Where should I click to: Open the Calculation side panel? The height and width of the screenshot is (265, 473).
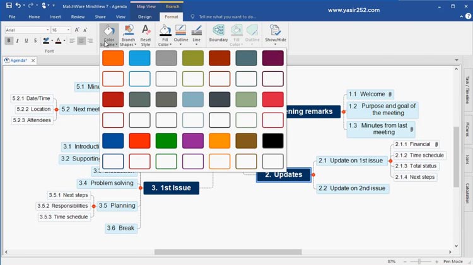(x=467, y=193)
